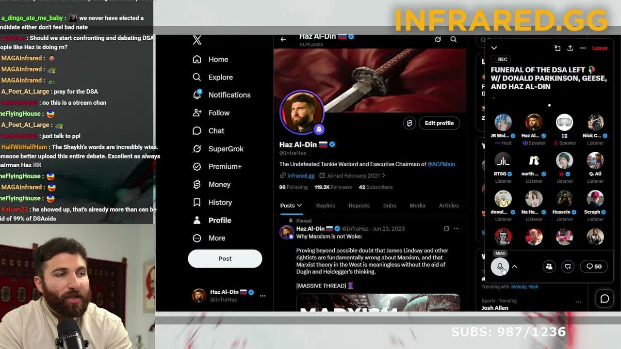Click the Space heart reaction icon
This screenshot has height=349, width=621.
pyautogui.click(x=568, y=267)
